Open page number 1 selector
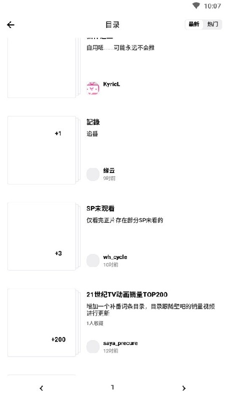The width and height of the screenshot is (225, 400). click(112, 387)
